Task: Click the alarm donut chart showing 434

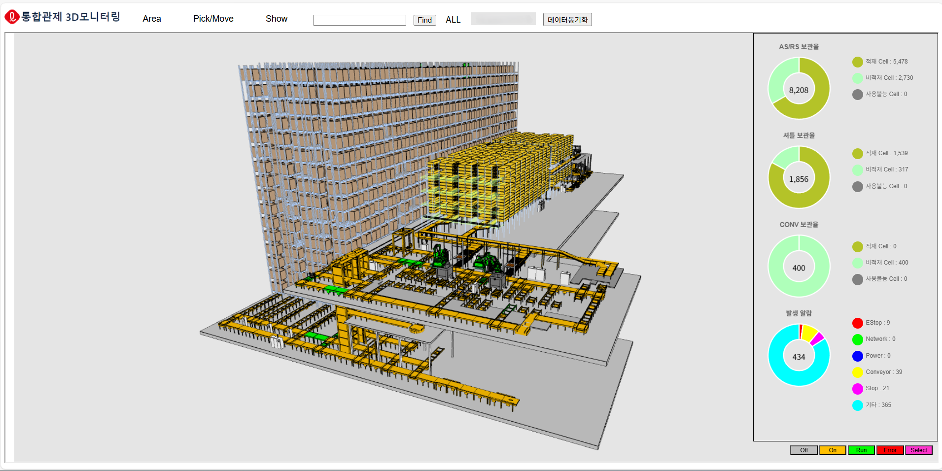Action: click(x=799, y=355)
